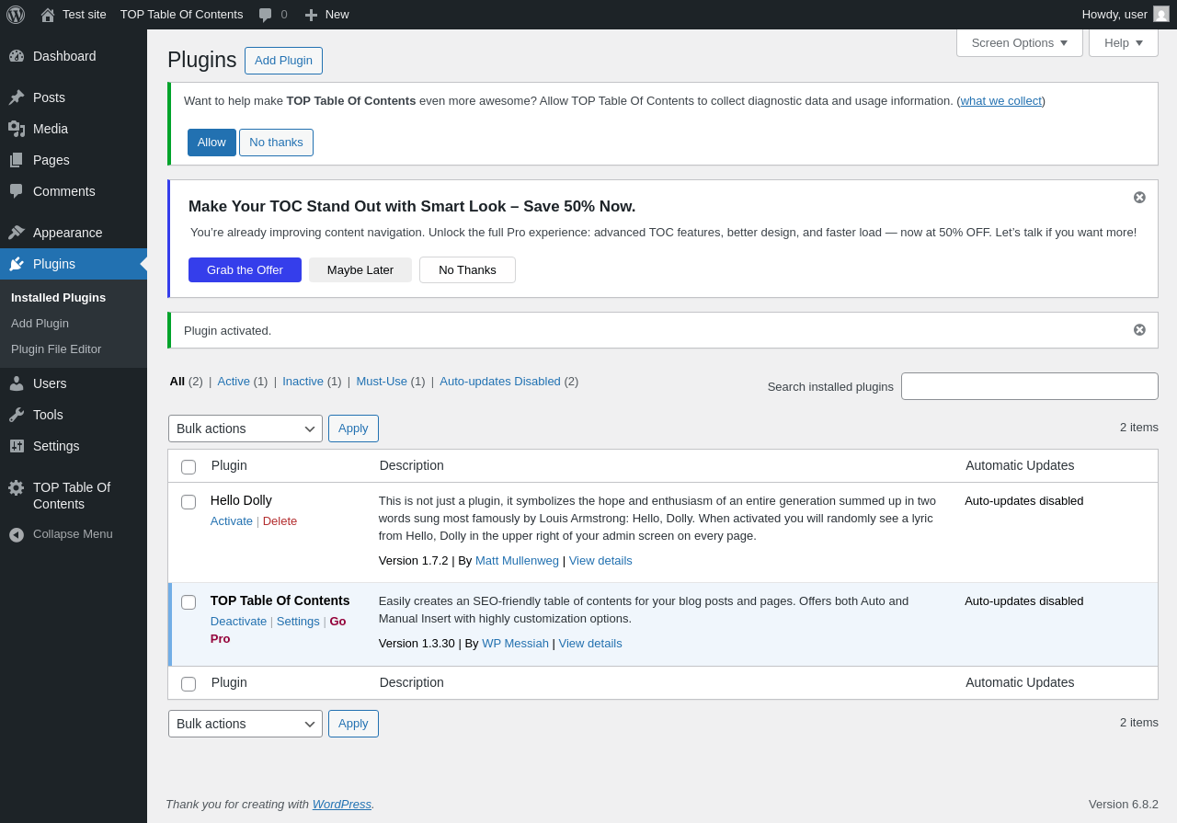Click the Settings sliders icon
The width and height of the screenshot is (1177, 823).
(x=17, y=446)
